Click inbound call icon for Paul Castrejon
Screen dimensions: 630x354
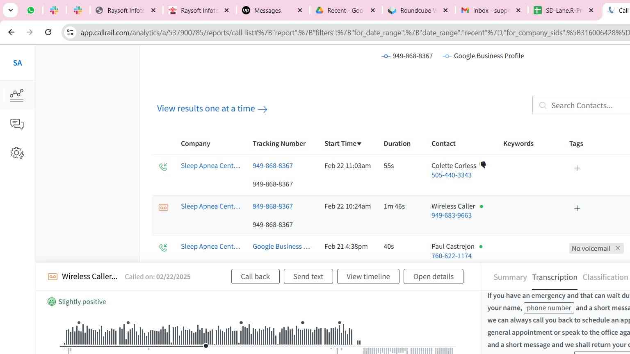pyautogui.click(x=163, y=247)
